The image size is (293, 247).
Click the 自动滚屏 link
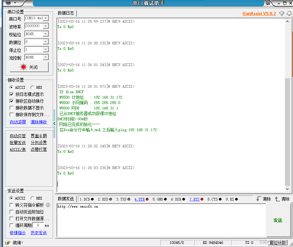[x=18, y=122]
